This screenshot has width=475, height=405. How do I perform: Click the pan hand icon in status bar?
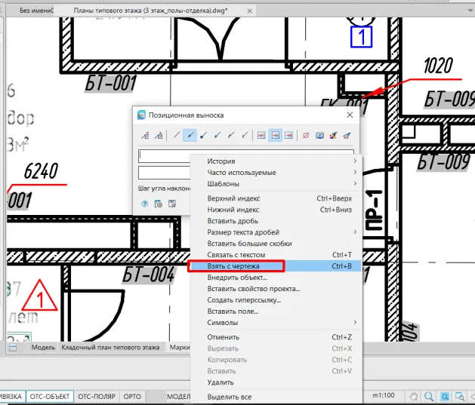tap(413, 396)
